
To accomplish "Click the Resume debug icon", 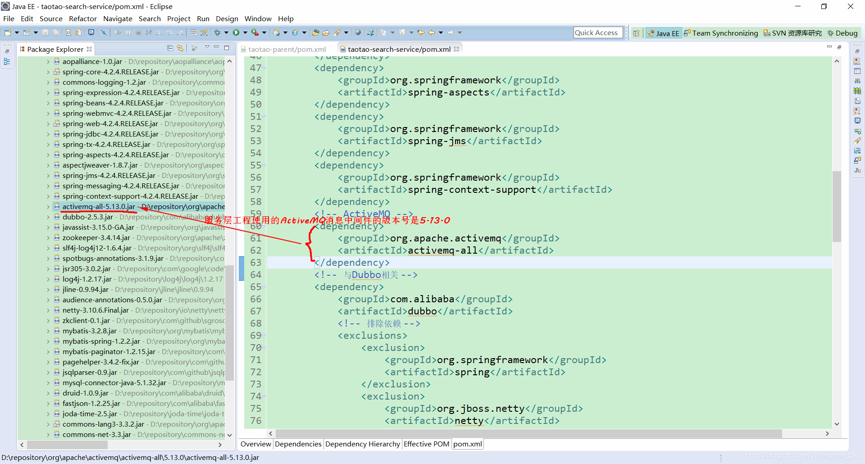I will click(x=118, y=32).
